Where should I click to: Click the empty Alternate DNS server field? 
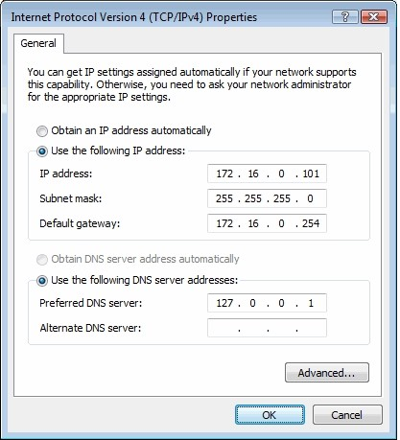[x=267, y=328]
